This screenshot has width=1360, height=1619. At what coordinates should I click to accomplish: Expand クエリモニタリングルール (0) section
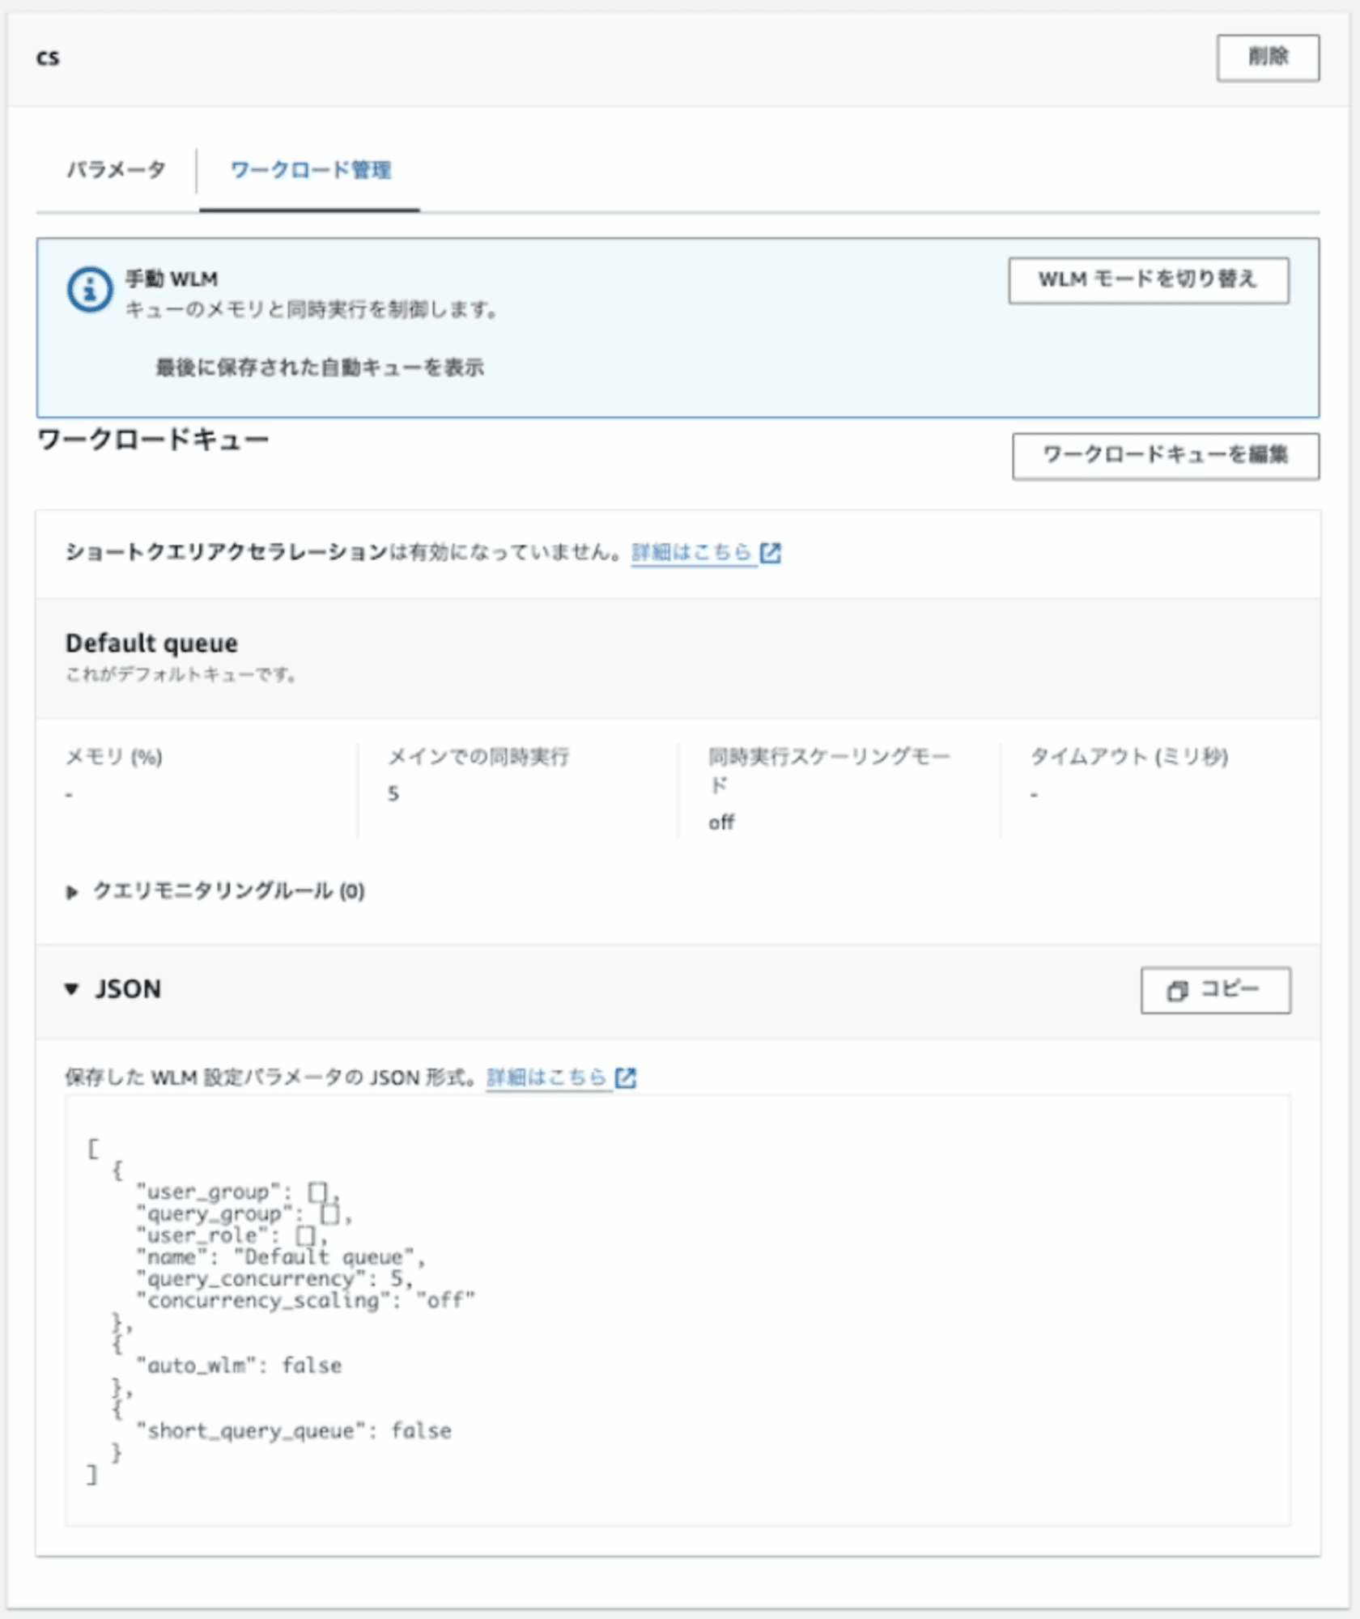point(215,891)
